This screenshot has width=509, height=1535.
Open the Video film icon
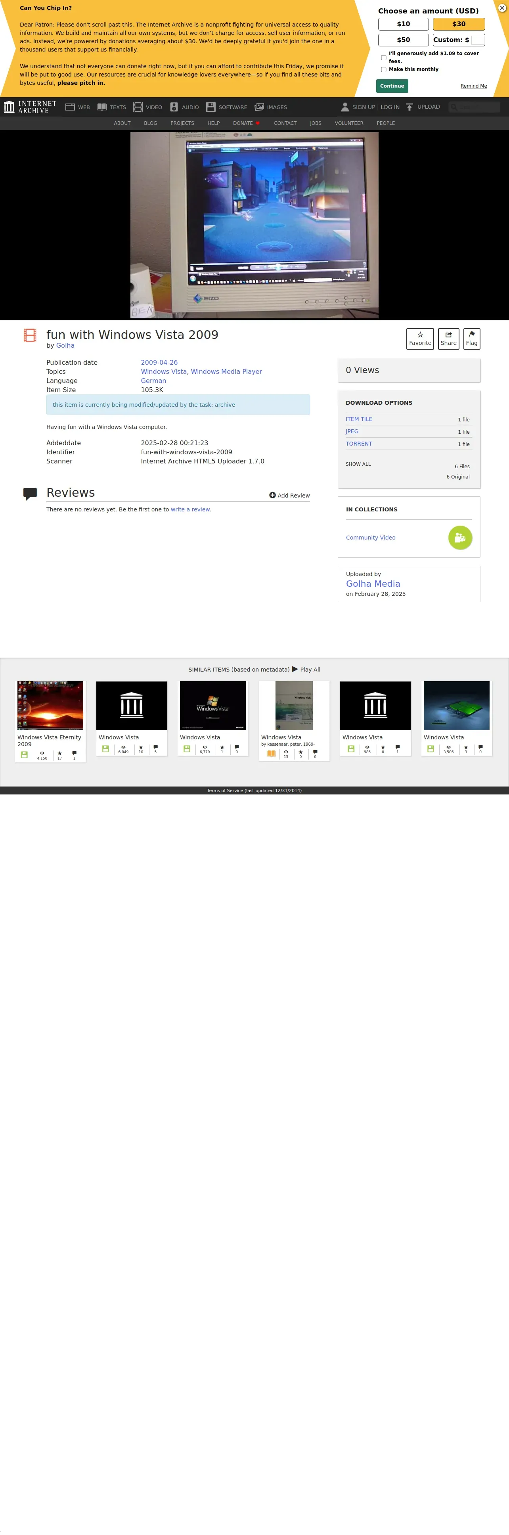point(138,107)
